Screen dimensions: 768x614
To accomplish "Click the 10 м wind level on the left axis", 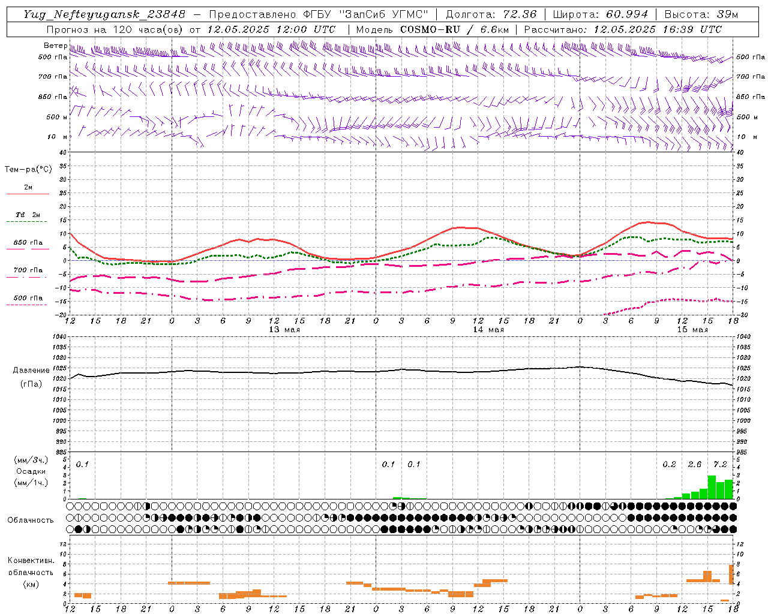I will 57,137.
